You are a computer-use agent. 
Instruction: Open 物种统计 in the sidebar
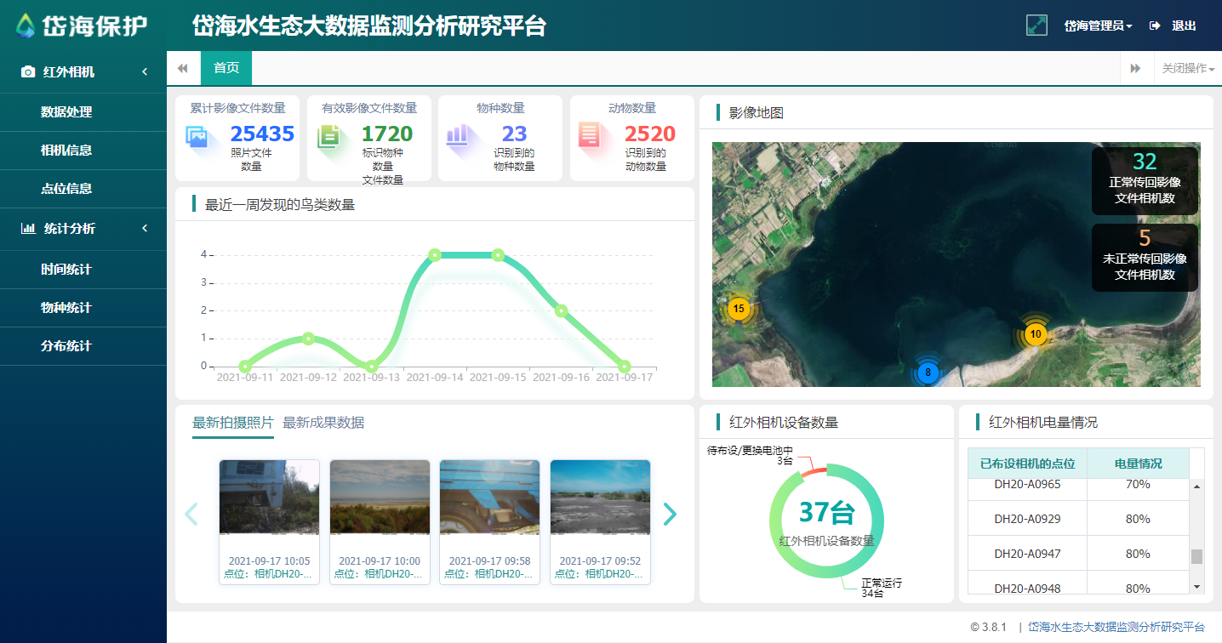click(x=66, y=308)
